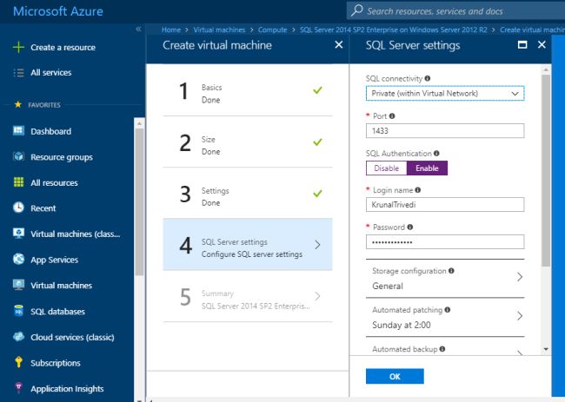The width and height of the screenshot is (565, 402).
Task: Disable SQL Authentication
Action: click(x=386, y=168)
